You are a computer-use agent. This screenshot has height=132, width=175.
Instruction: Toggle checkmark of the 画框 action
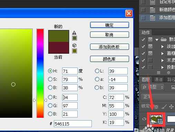pos(143,53)
